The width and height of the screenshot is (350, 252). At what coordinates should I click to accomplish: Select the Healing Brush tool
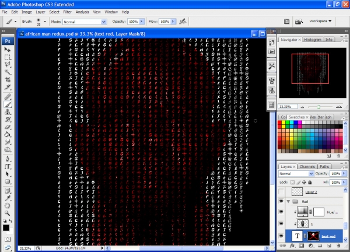point(8,97)
